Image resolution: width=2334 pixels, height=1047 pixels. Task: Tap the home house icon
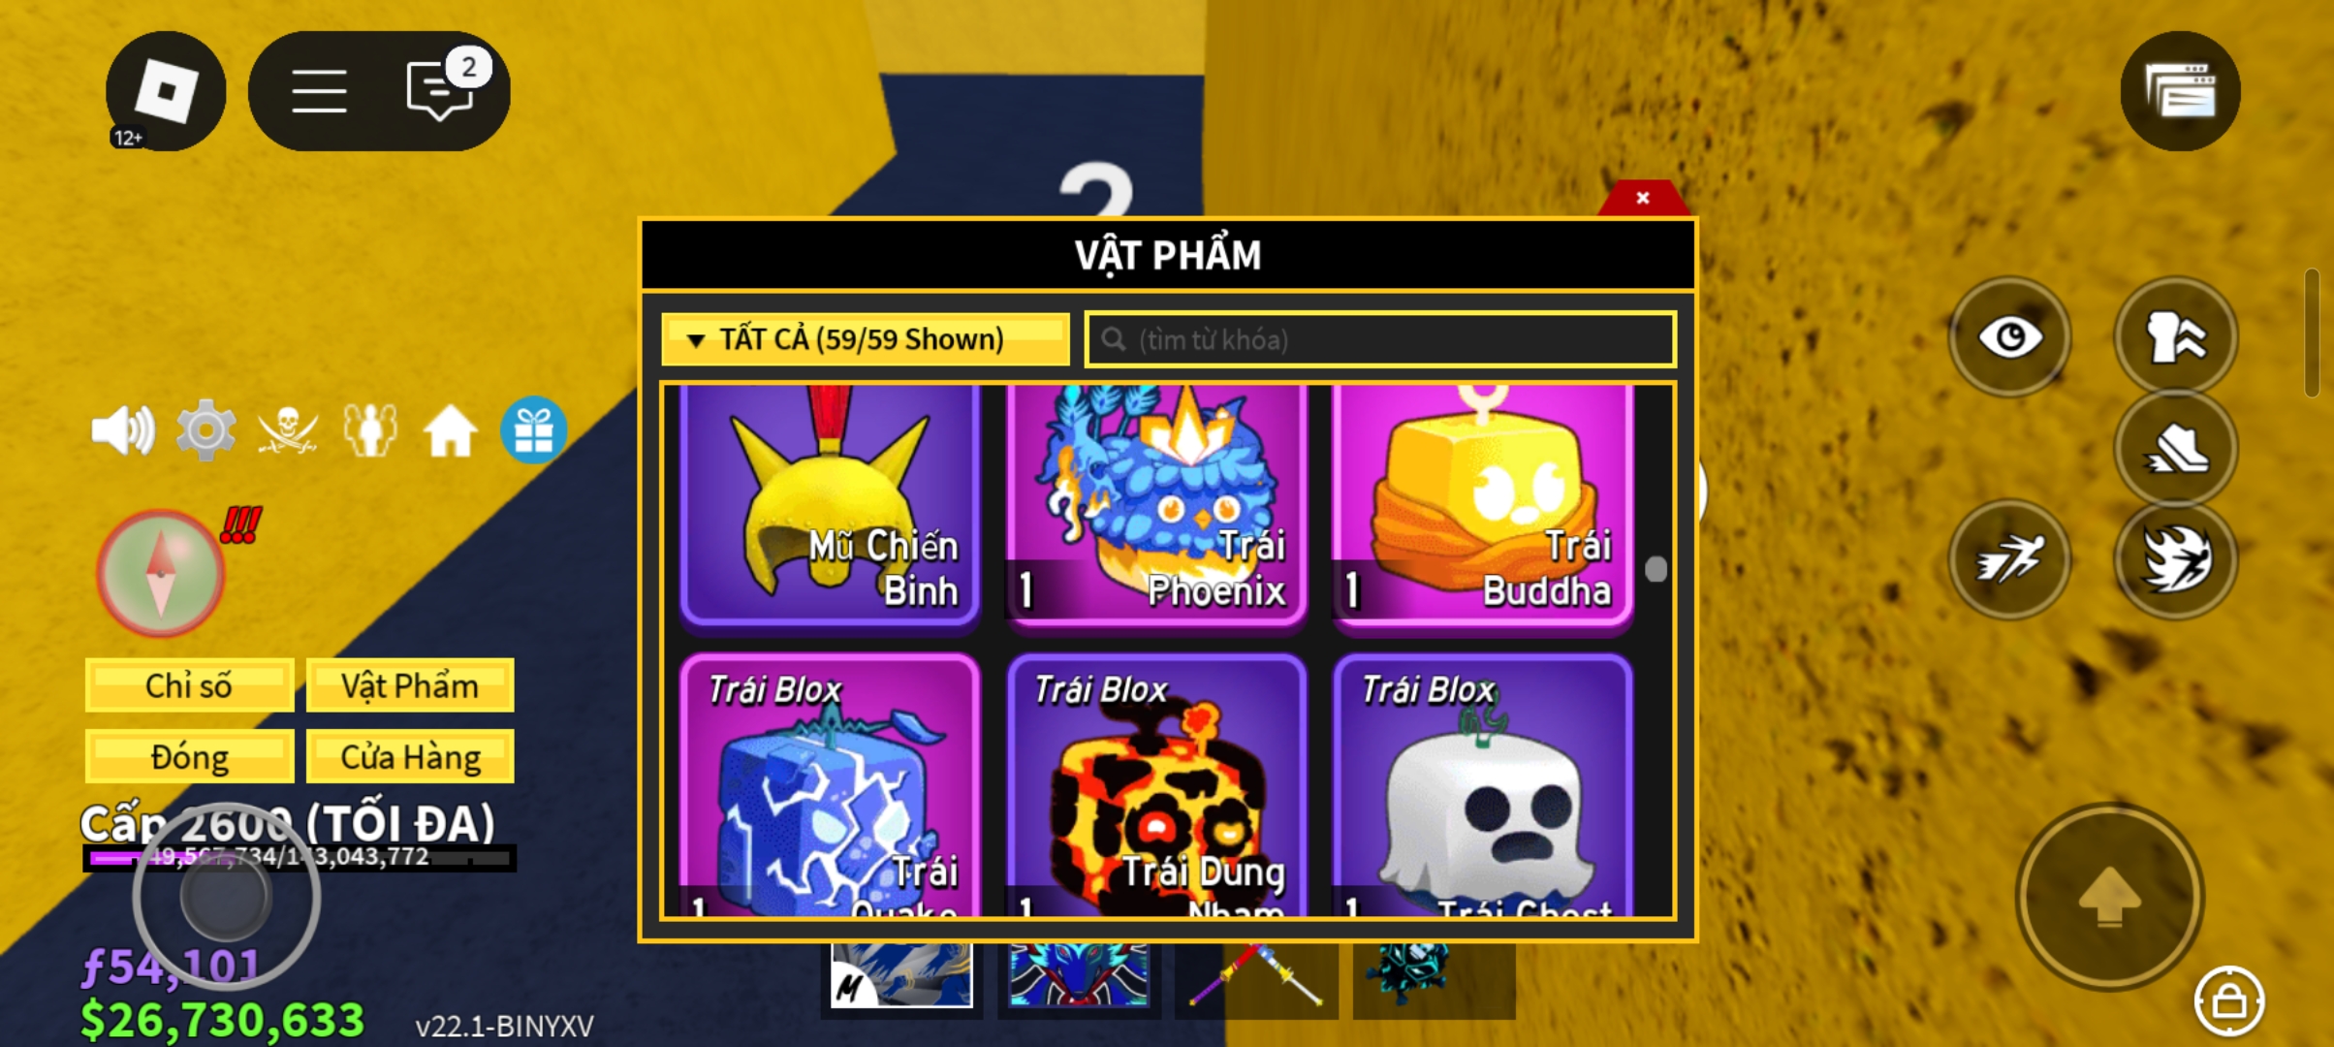(451, 430)
